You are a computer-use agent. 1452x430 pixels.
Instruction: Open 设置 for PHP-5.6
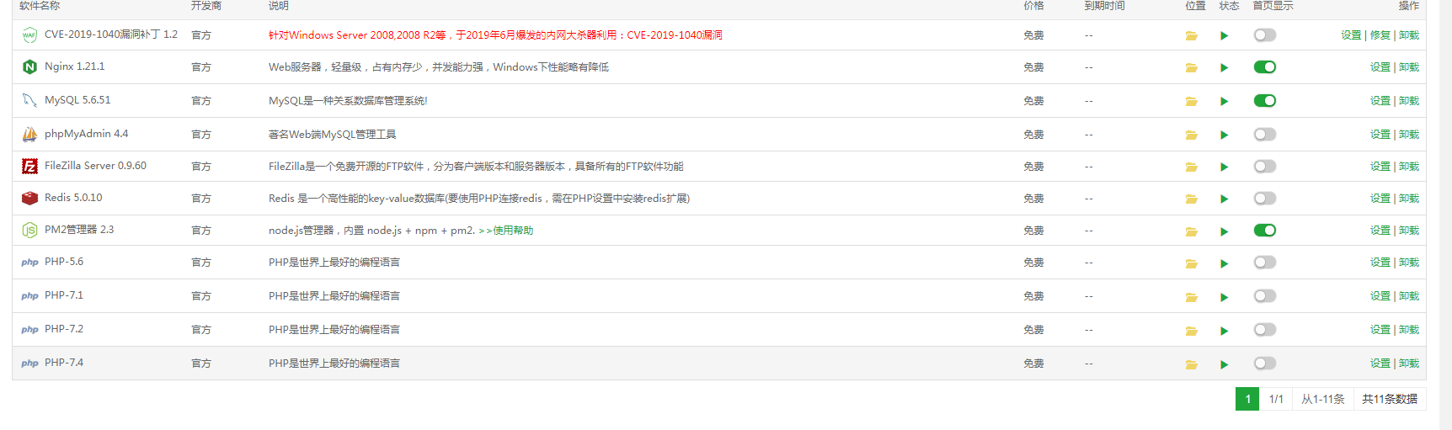pyautogui.click(x=1380, y=263)
